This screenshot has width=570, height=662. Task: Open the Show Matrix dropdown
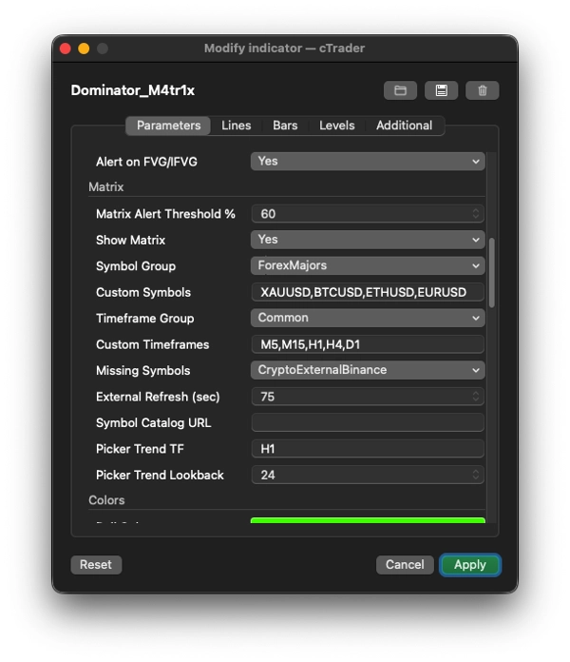pyautogui.click(x=368, y=240)
